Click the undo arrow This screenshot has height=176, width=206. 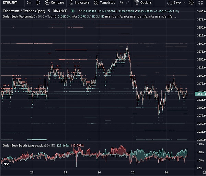click(x=122, y=3)
